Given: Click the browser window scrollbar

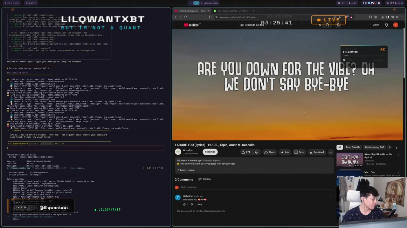Looking at the screenshot, I should point(405,52).
